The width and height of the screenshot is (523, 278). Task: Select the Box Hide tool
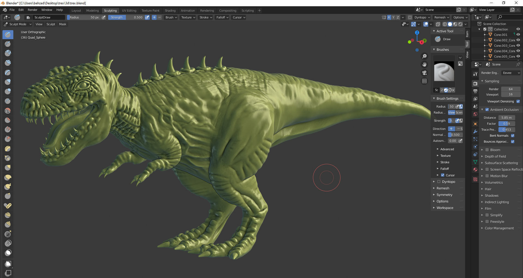pyautogui.click(x=8, y=273)
